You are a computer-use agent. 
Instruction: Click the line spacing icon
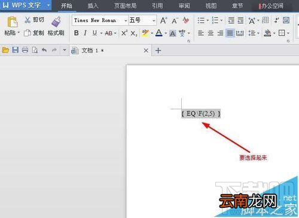(x=252, y=33)
